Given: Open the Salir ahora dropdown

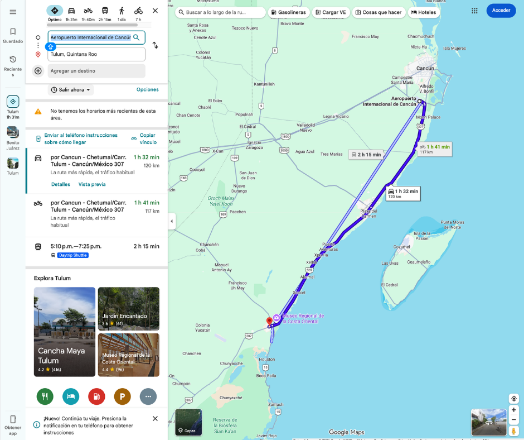Looking at the screenshot, I should pyautogui.click(x=70, y=90).
